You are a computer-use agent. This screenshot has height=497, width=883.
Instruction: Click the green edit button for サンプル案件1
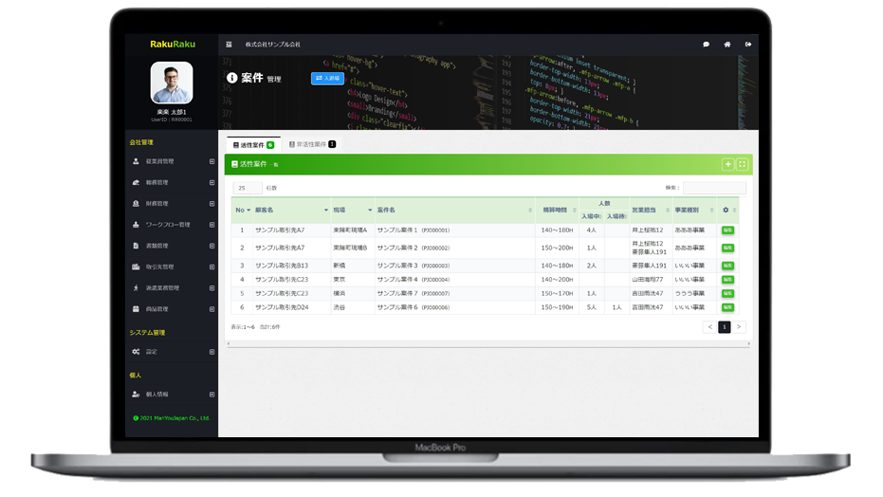pos(727,230)
